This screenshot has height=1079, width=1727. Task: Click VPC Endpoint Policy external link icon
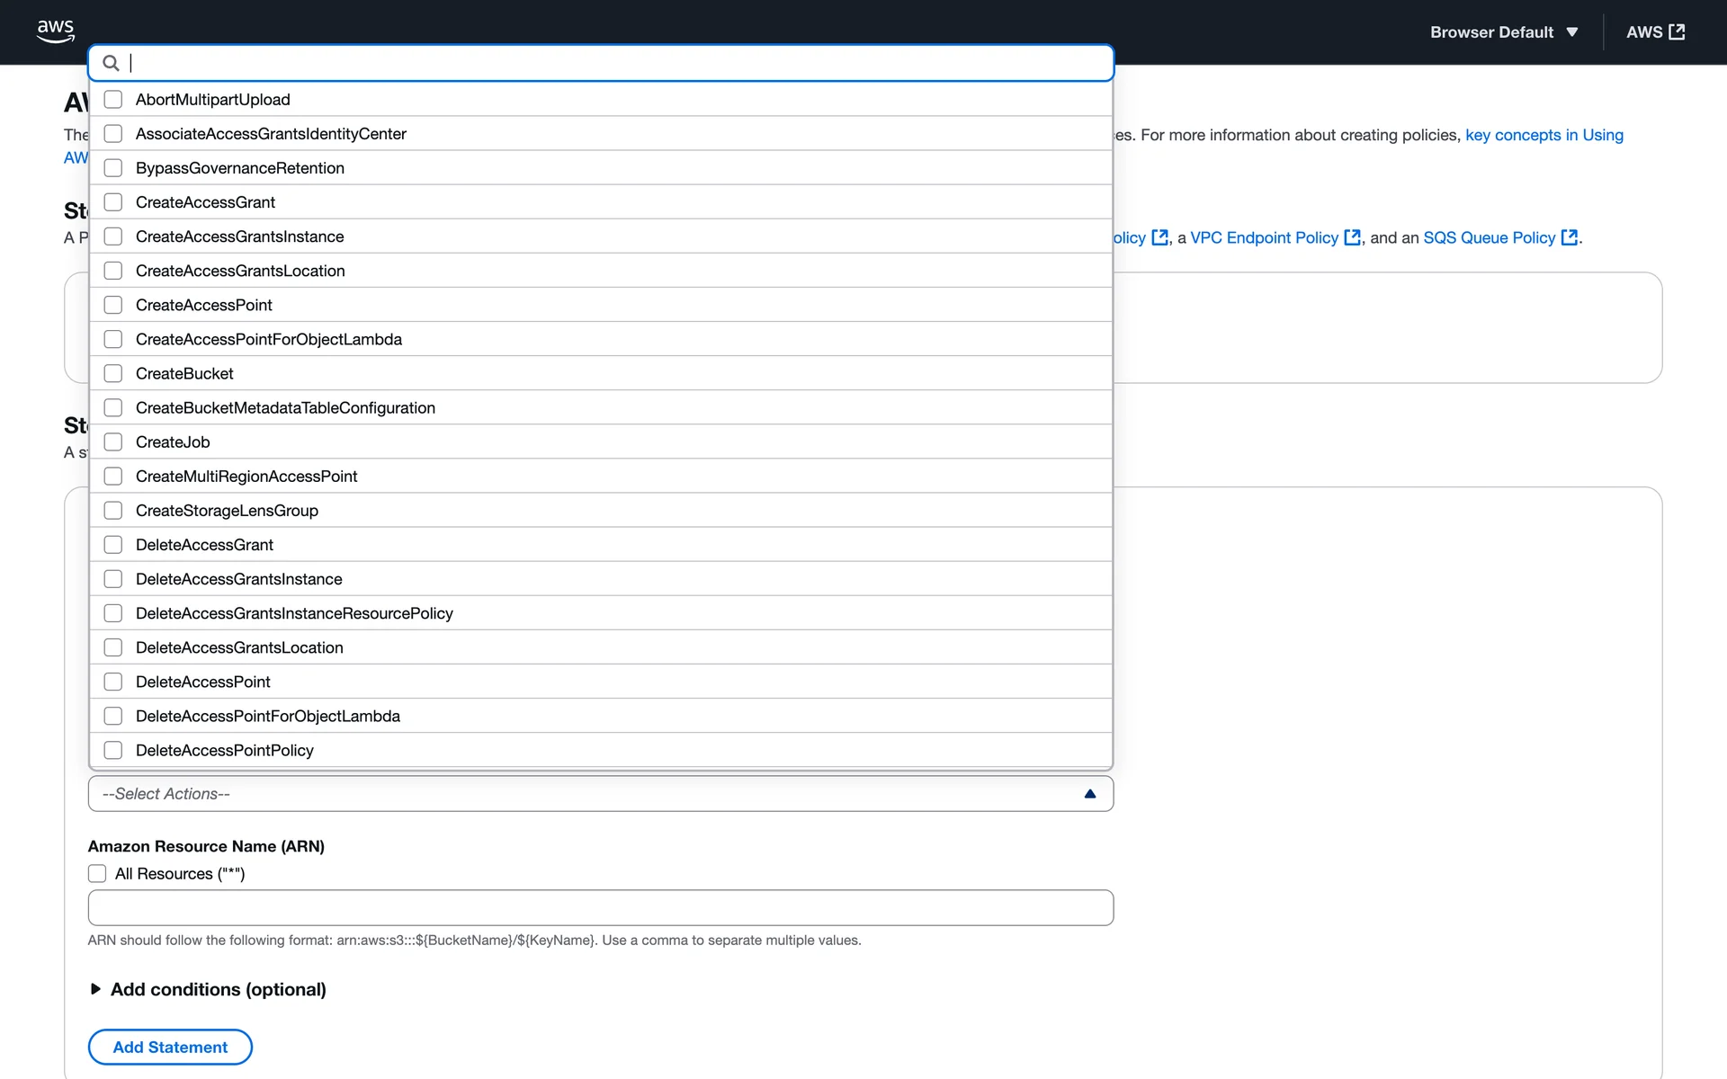[1352, 237]
